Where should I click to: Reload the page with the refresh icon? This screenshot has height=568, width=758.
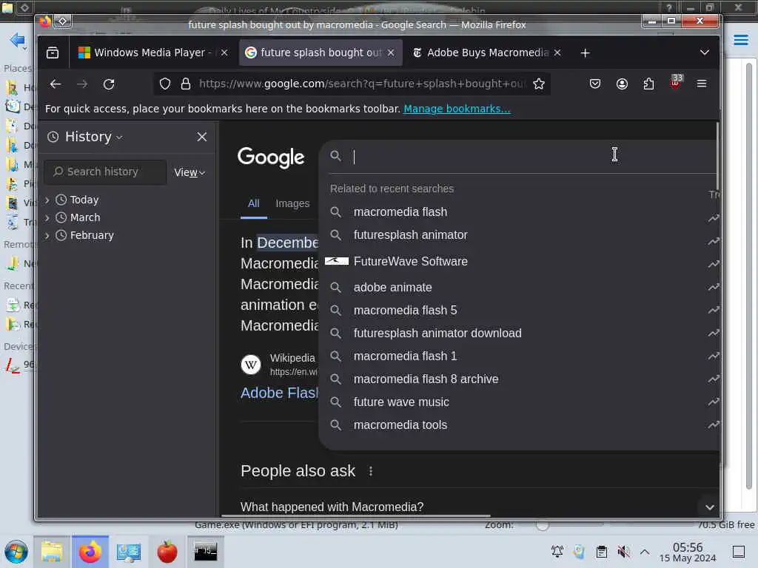[x=109, y=84]
